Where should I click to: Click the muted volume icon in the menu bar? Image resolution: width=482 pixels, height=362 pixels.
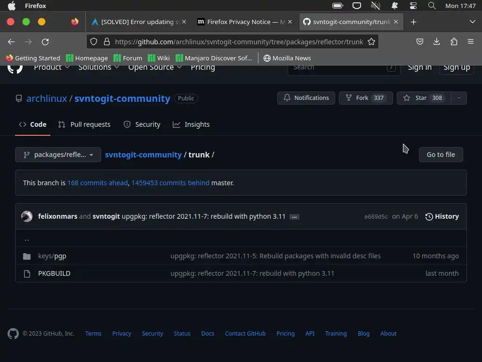[x=376, y=6]
